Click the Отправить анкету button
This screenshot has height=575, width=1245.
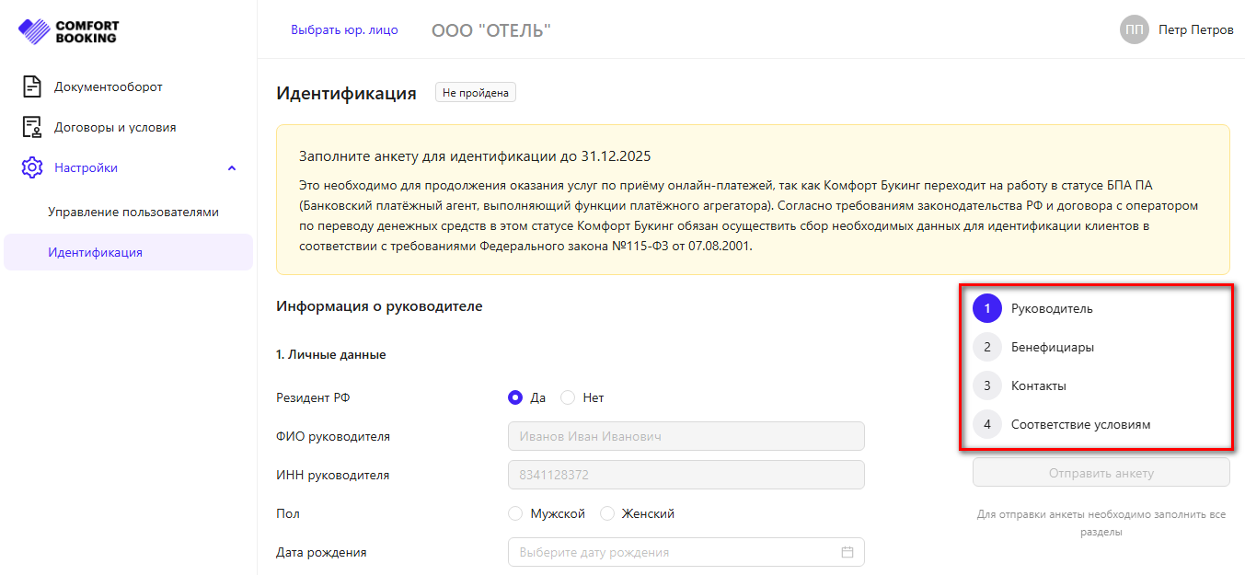(x=1101, y=473)
